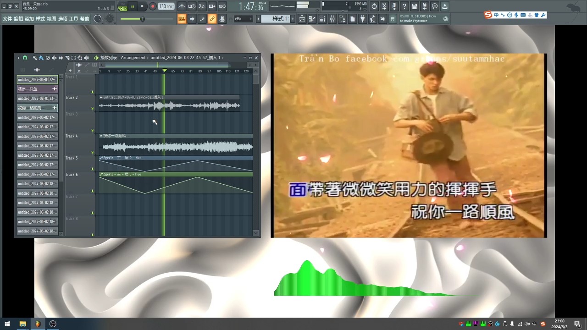
Task: Toggle the overdub/blend recording icon
Action: pos(212,6)
